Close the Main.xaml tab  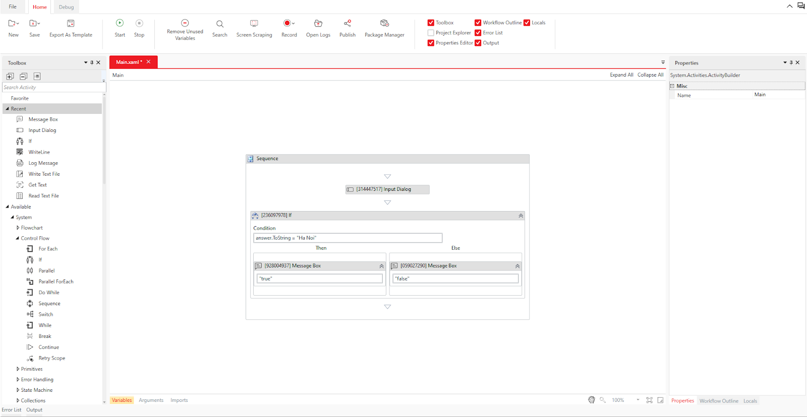(148, 62)
